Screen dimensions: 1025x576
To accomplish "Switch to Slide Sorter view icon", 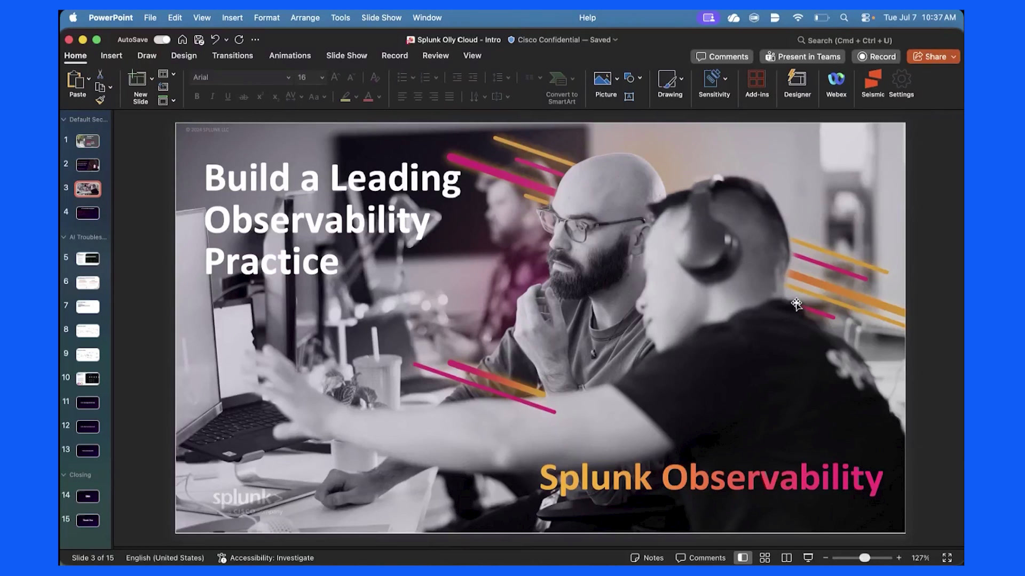I will (764, 557).
